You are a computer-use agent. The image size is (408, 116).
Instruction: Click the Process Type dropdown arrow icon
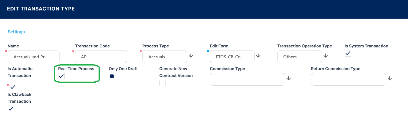[x=191, y=56]
